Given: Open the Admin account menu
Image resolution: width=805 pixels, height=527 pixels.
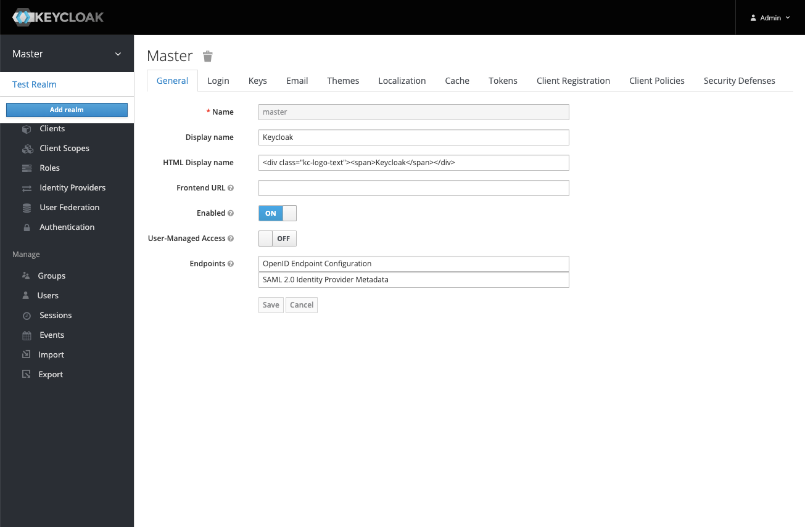Looking at the screenshot, I should point(769,17).
